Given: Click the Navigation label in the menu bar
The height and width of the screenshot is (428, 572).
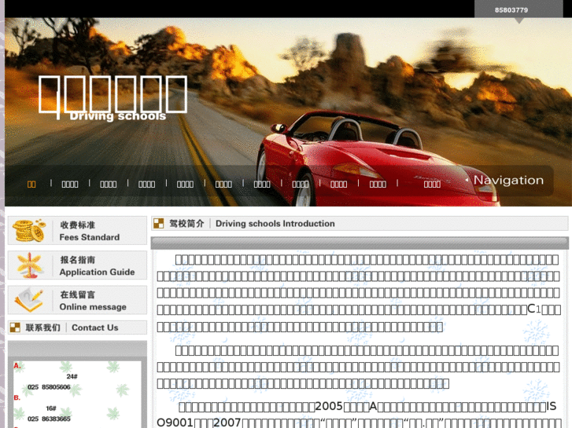Looking at the screenshot, I should pos(508,181).
